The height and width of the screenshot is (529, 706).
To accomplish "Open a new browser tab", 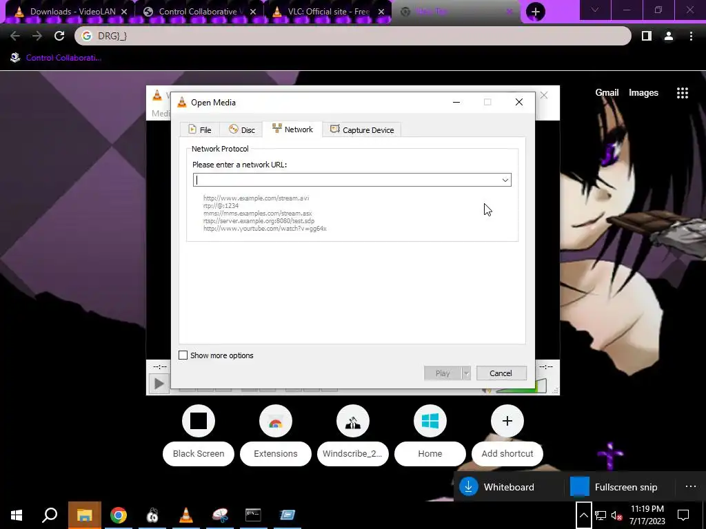I will click(535, 12).
